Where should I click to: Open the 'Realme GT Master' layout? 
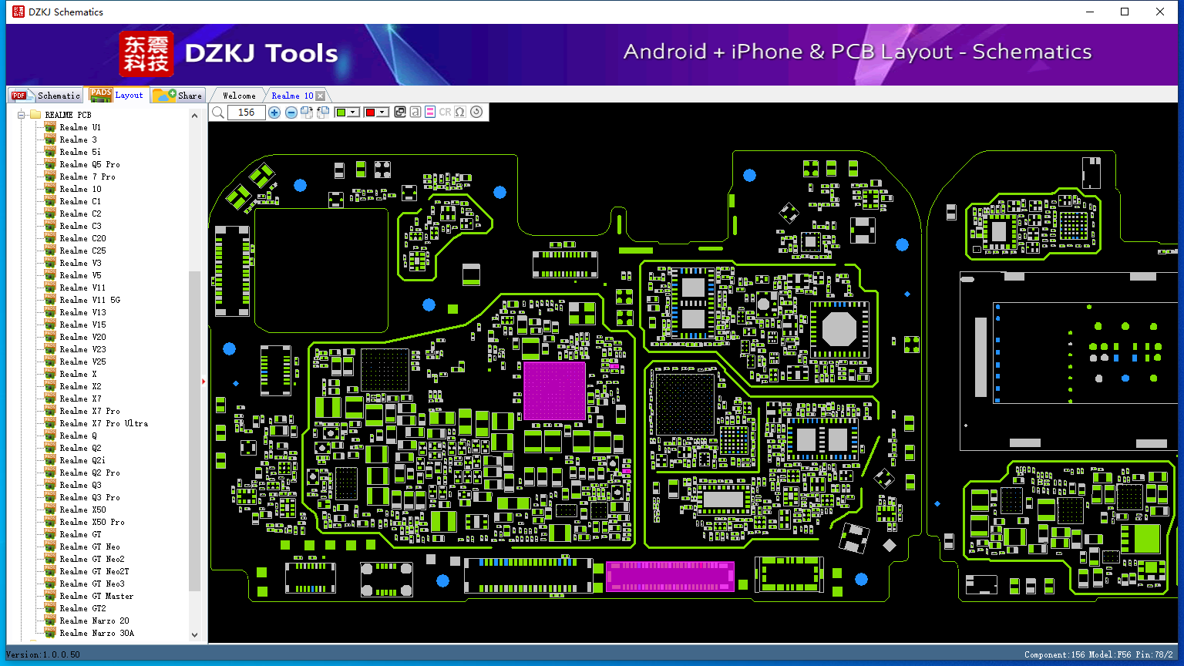click(x=96, y=596)
